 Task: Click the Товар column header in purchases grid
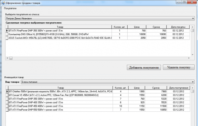tap(60, 27)
